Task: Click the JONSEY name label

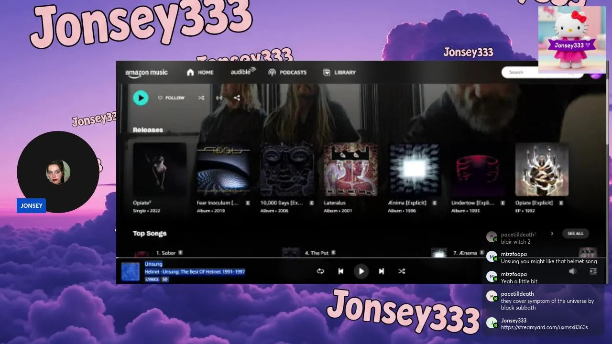Action: coord(32,205)
